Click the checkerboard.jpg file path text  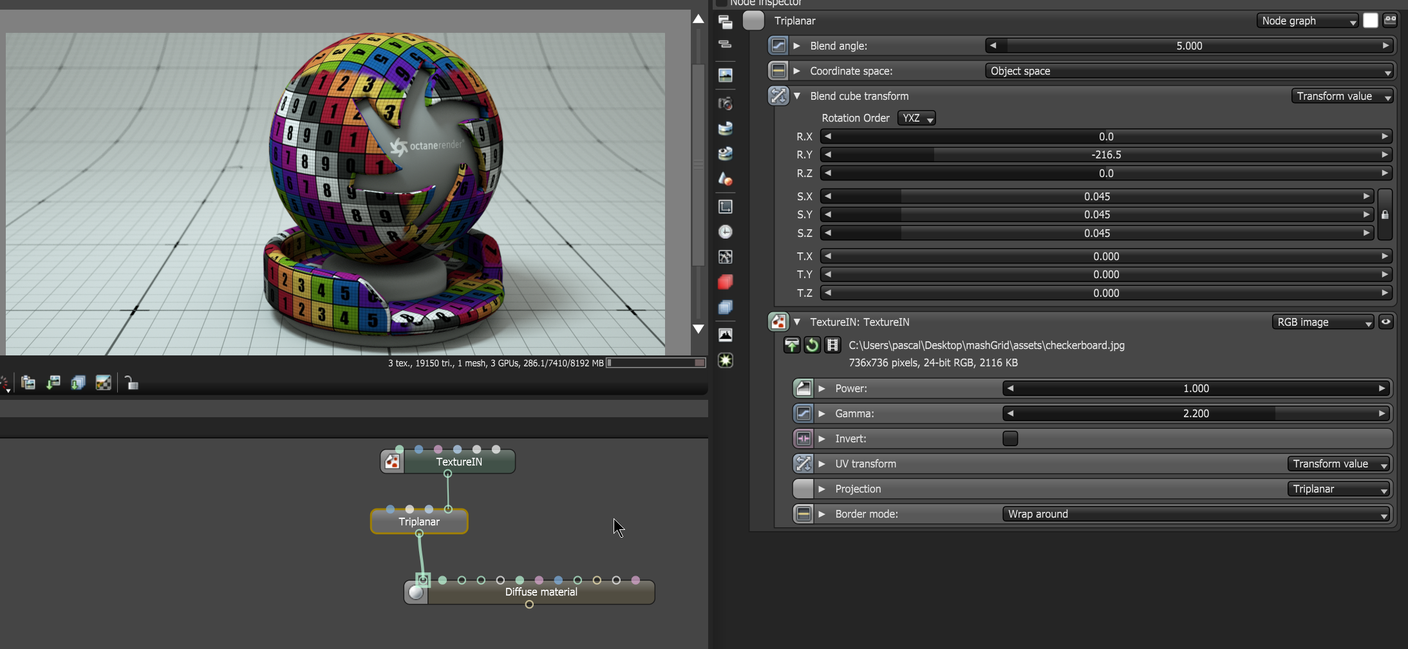(986, 345)
